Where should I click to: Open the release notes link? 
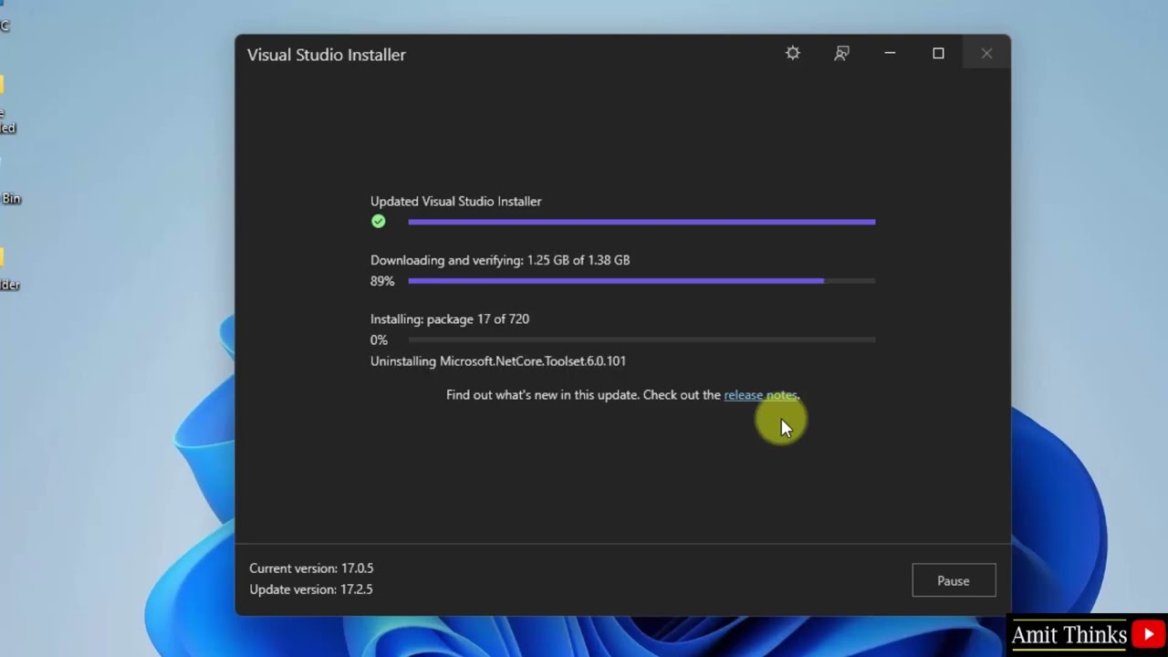click(x=760, y=395)
